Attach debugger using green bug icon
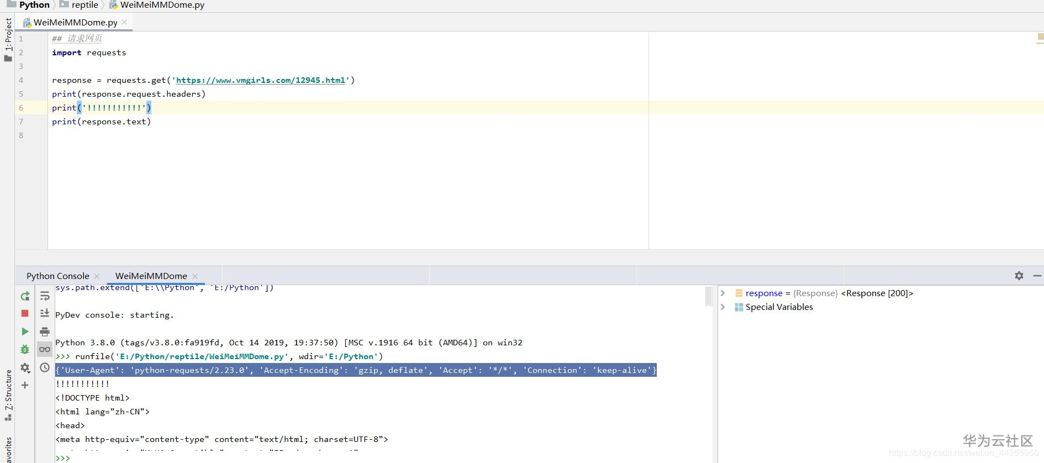Screen dimensions: 1044x463 click(x=25, y=349)
